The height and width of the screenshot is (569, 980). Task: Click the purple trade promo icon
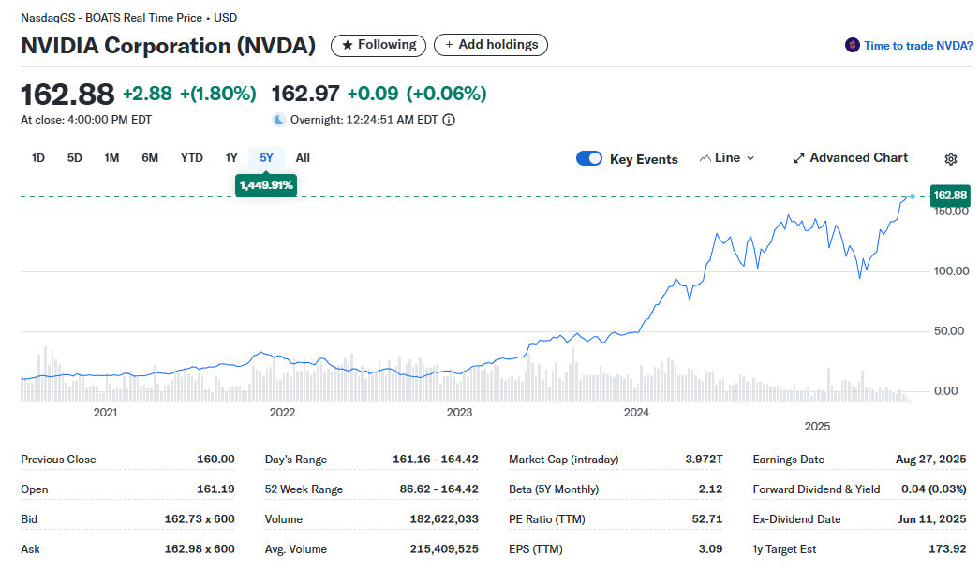pos(852,45)
